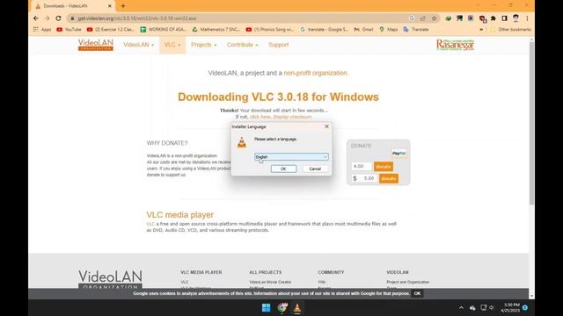
Task: Open the Exercise 1-2 Class bookmark
Action: click(x=111, y=29)
